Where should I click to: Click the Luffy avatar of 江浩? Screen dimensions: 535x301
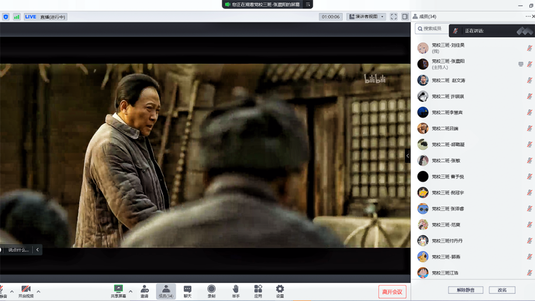[x=423, y=273]
